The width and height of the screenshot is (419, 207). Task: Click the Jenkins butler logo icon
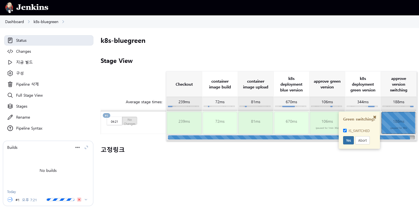point(9,7)
